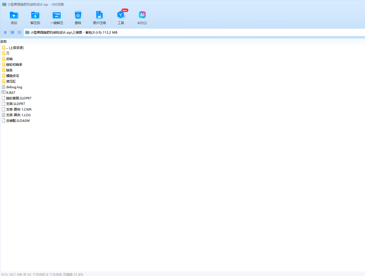
Task: Click the archive path address bar
Action: pyautogui.click(x=194, y=33)
